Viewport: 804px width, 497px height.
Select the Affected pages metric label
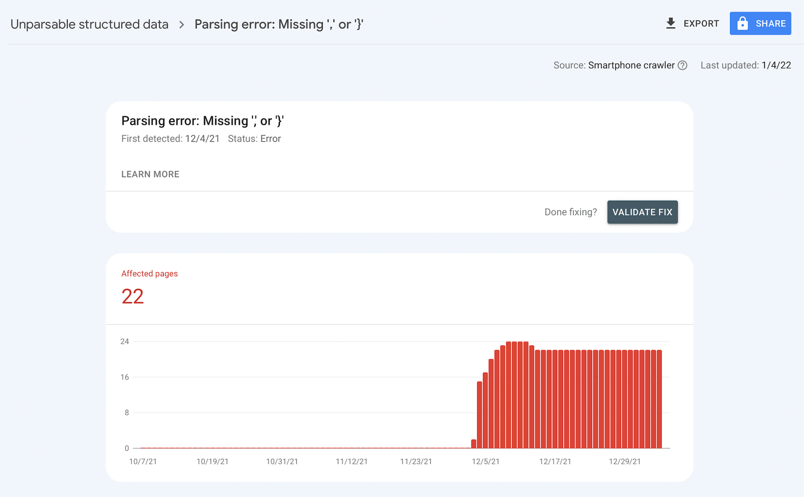149,273
